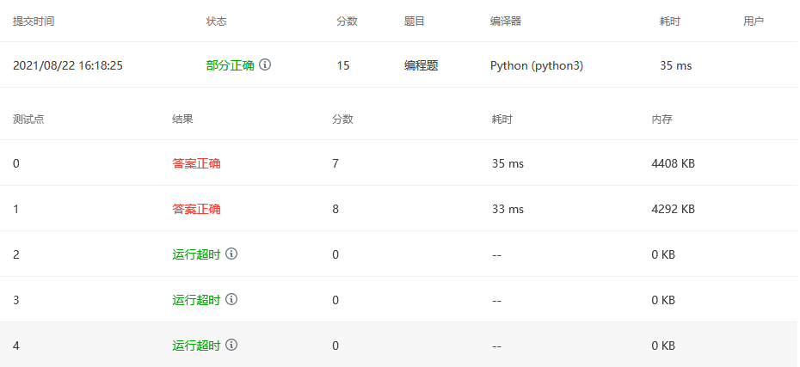The height and width of the screenshot is (367, 800).
Task: Click test point number 1
Action: (x=15, y=209)
